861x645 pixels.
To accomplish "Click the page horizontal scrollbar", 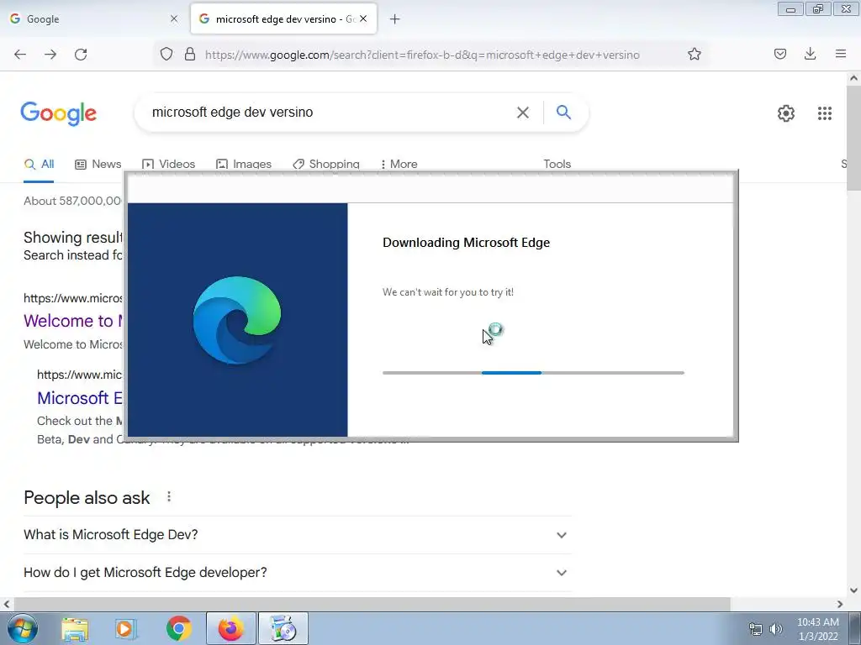I will point(372,604).
